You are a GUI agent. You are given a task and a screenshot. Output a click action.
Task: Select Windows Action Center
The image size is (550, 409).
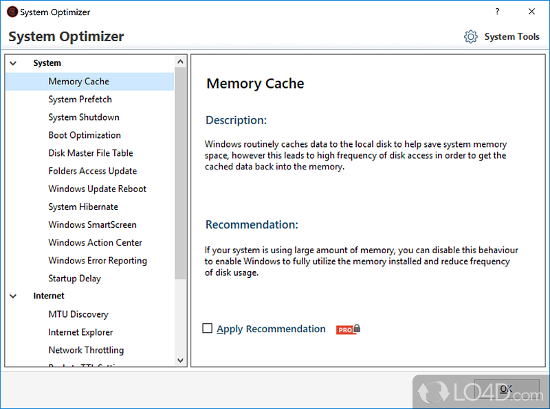pyautogui.click(x=95, y=243)
